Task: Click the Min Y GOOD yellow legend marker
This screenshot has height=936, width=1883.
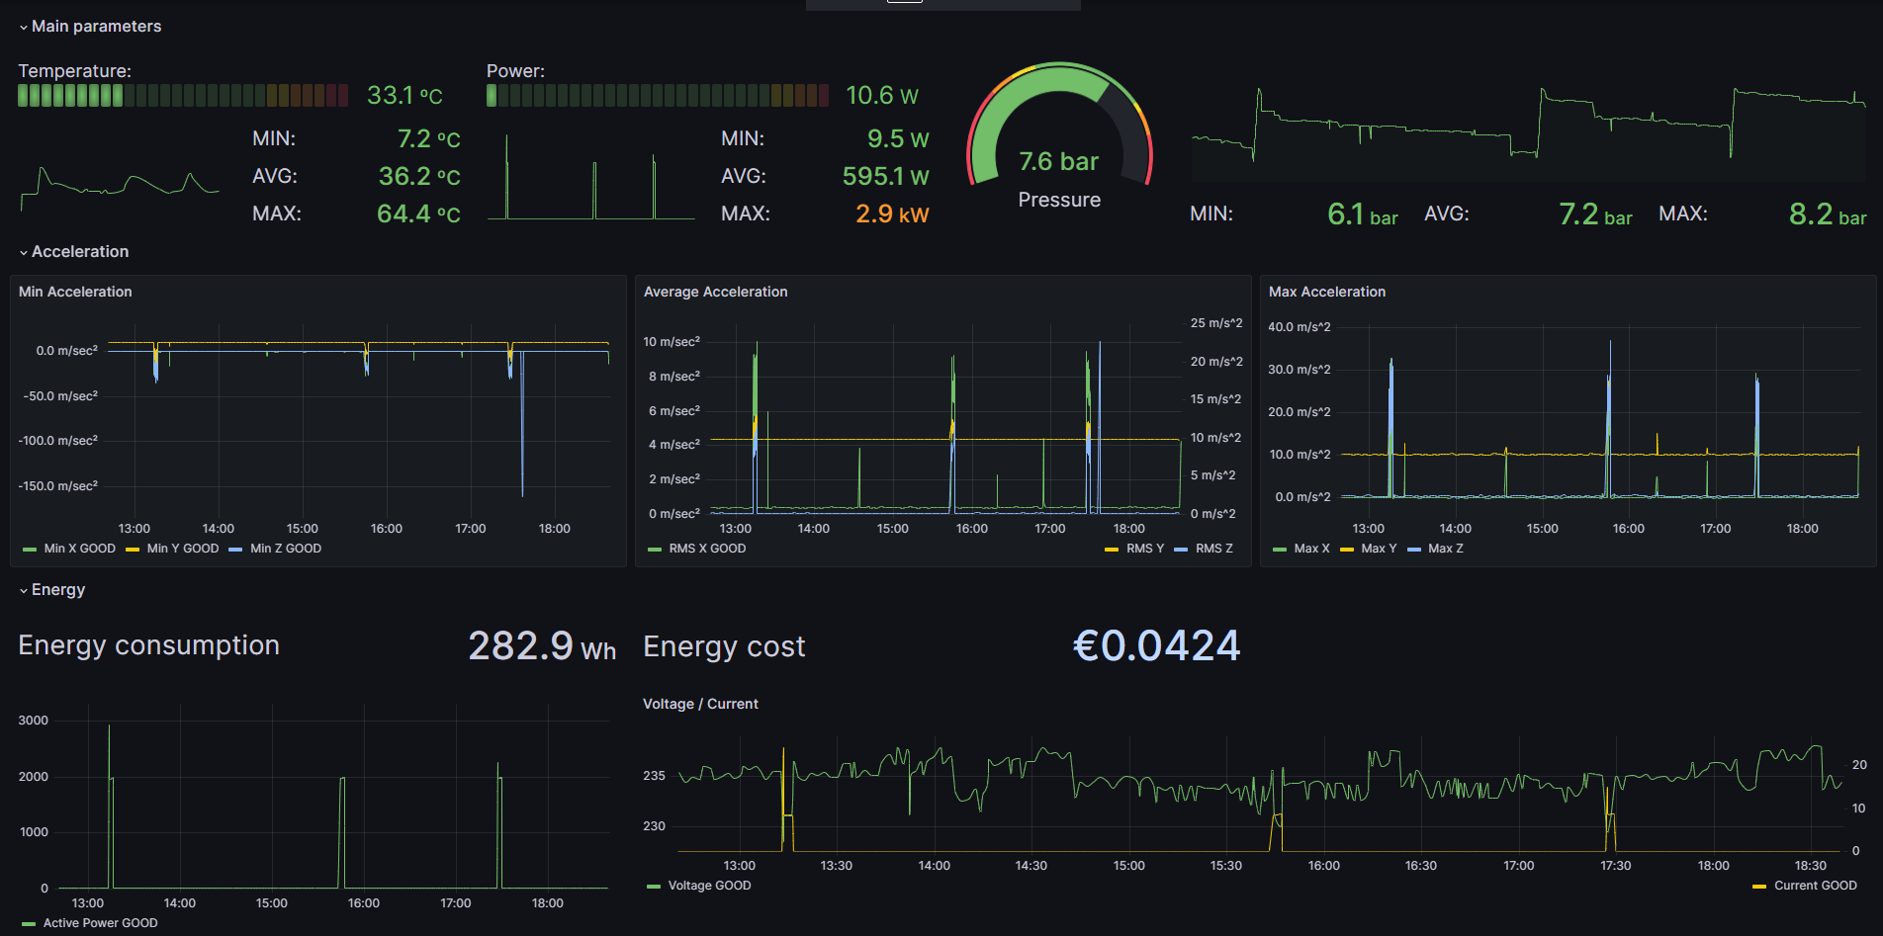Action: point(133,550)
